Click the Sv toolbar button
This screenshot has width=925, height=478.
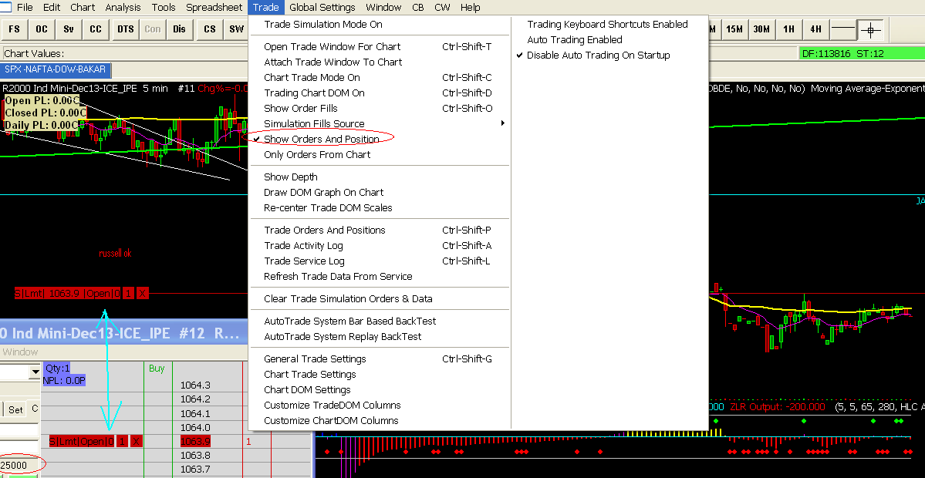[69, 29]
